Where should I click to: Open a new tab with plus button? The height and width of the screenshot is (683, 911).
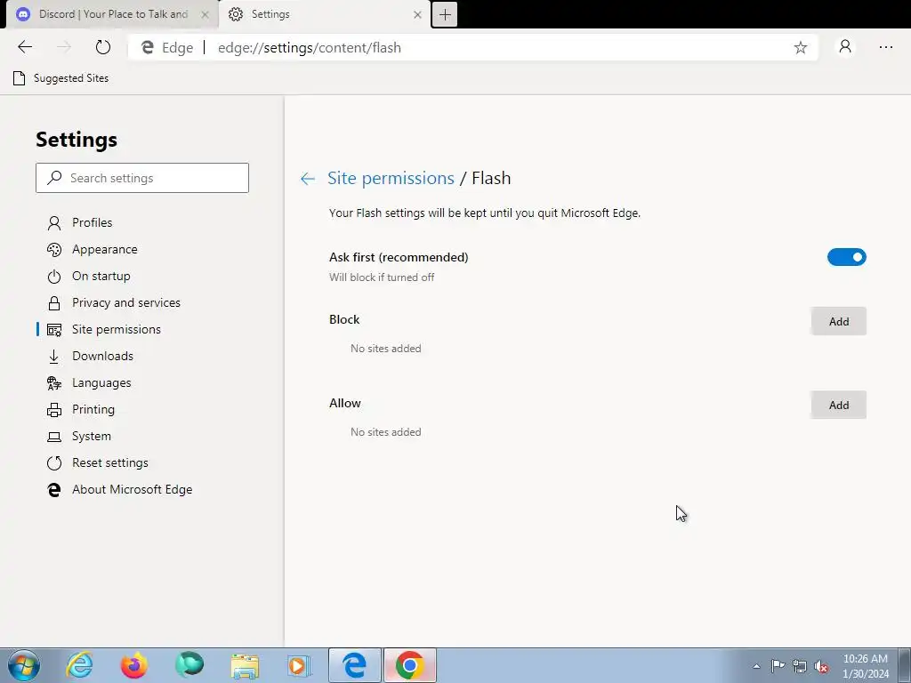[445, 14]
